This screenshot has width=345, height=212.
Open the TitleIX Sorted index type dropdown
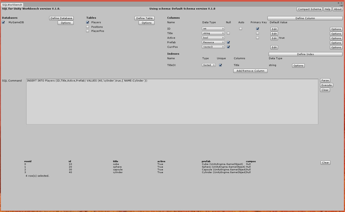(x=209, y=65)
